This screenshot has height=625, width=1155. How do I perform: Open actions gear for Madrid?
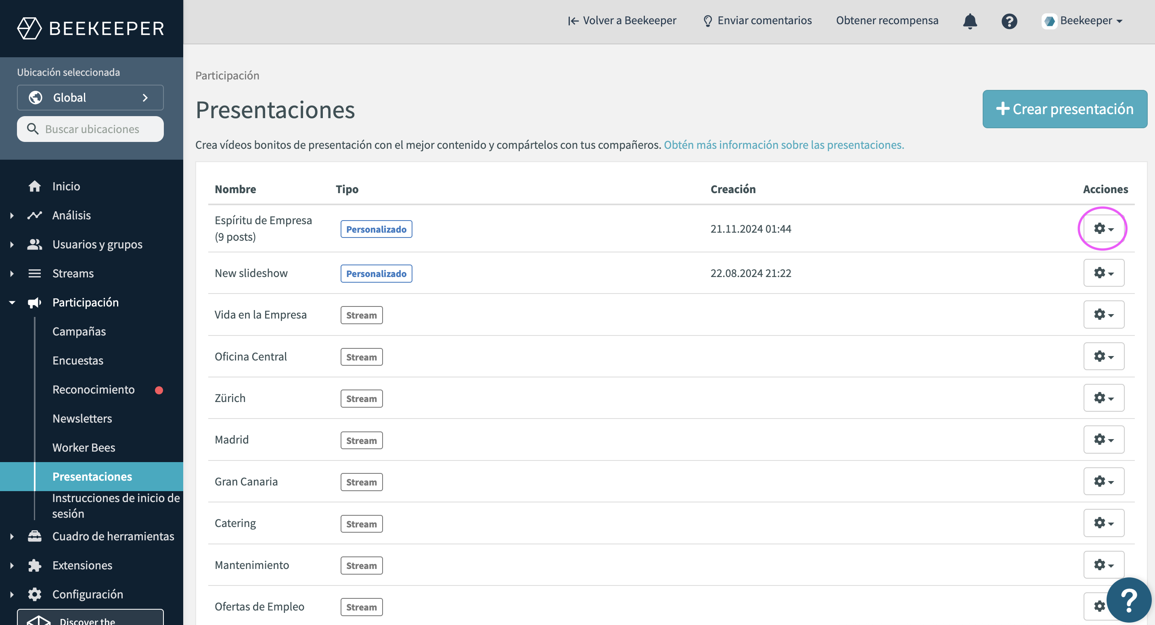(x=1103, y=440)
